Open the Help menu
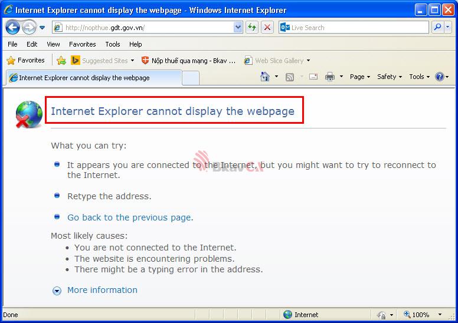This screenshot has height=323, width=458. click(x=136, y=44)
